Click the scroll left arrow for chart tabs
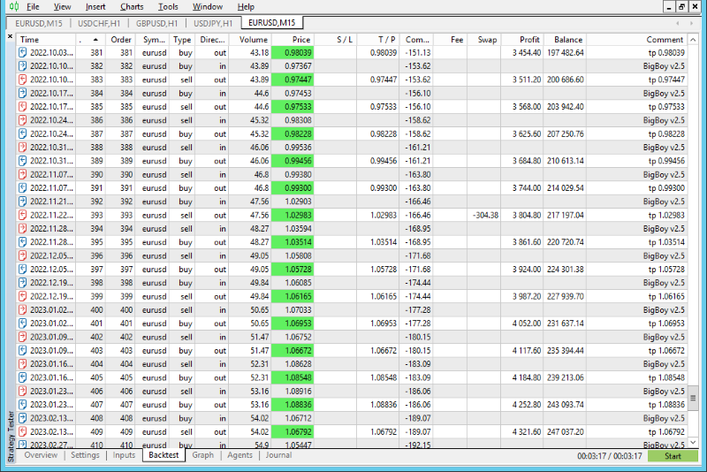Viewport: 707px width, 472px height. (678, 23)
